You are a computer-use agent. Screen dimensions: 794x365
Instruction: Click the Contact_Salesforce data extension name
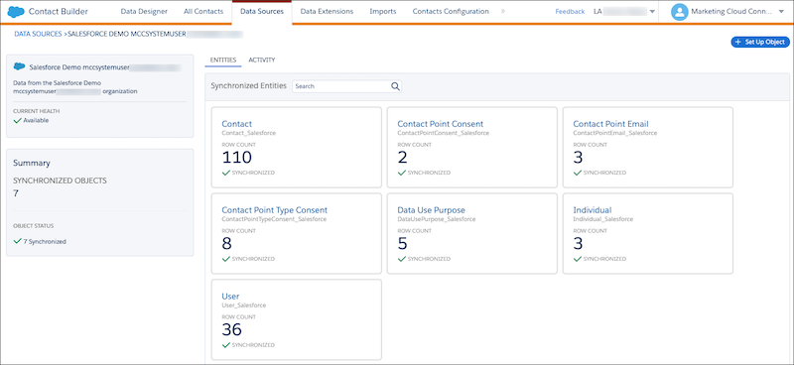pos(249,133)
